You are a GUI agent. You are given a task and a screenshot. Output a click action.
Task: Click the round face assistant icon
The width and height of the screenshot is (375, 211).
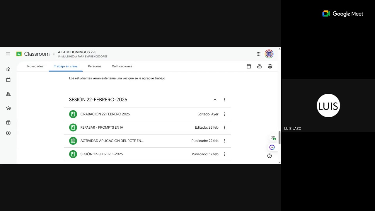(272, 147)
